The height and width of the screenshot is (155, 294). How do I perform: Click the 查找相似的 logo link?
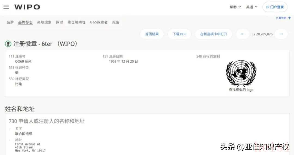(241, 90)
